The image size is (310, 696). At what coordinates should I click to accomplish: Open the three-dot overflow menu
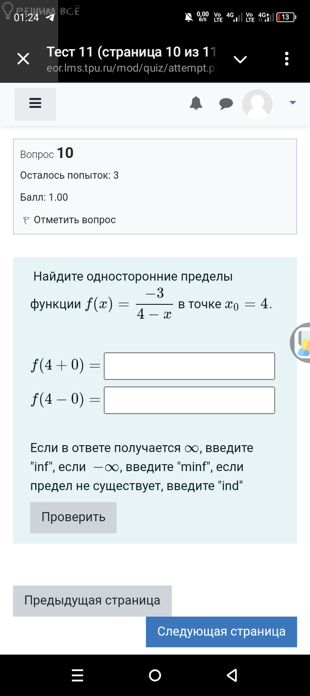click(287, 59)
